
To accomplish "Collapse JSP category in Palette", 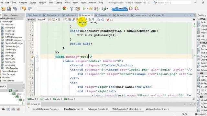I will (198, 73).
